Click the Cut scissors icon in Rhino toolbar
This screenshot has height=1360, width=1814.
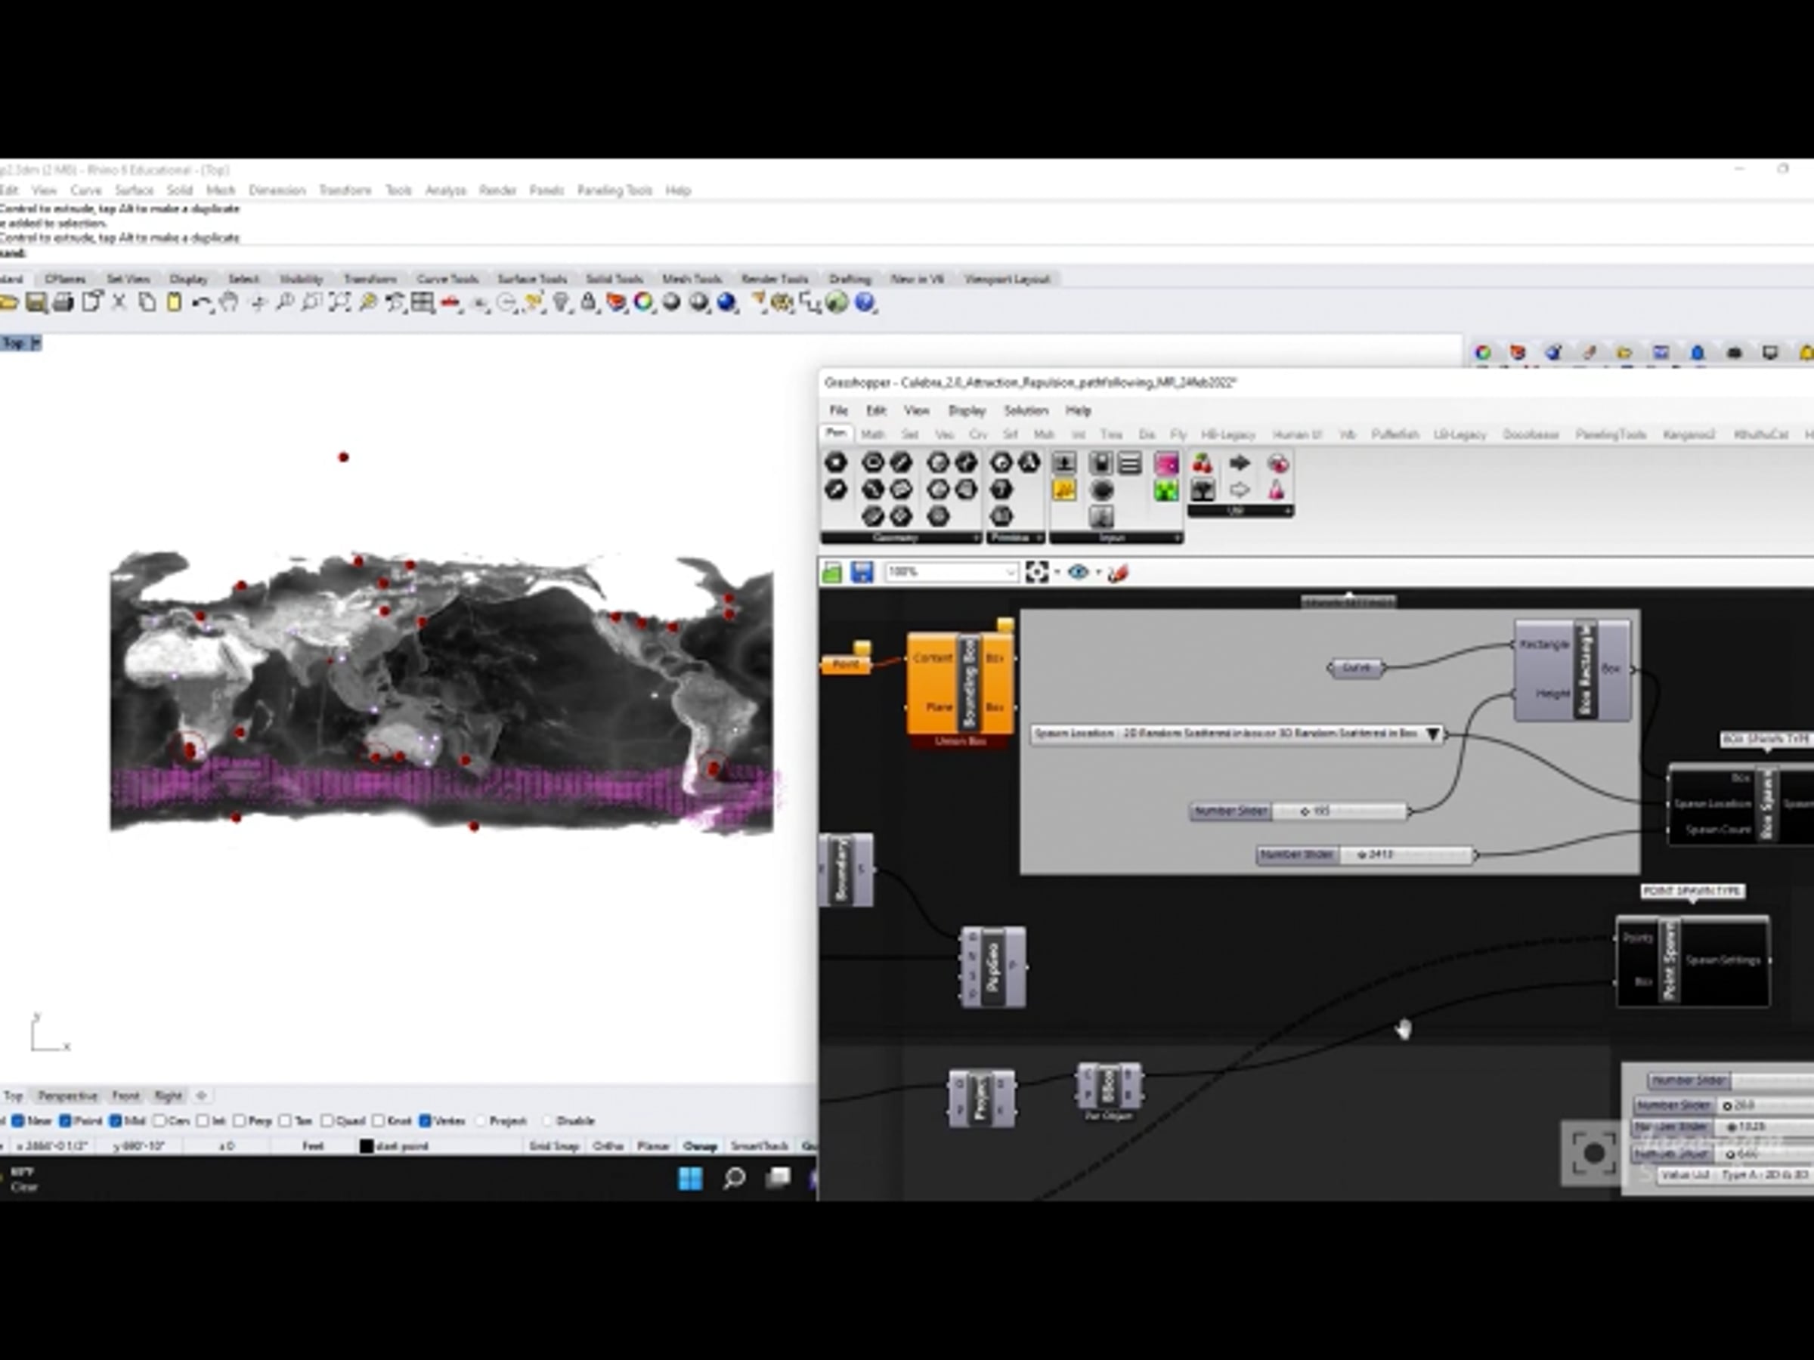coord(119,302)
